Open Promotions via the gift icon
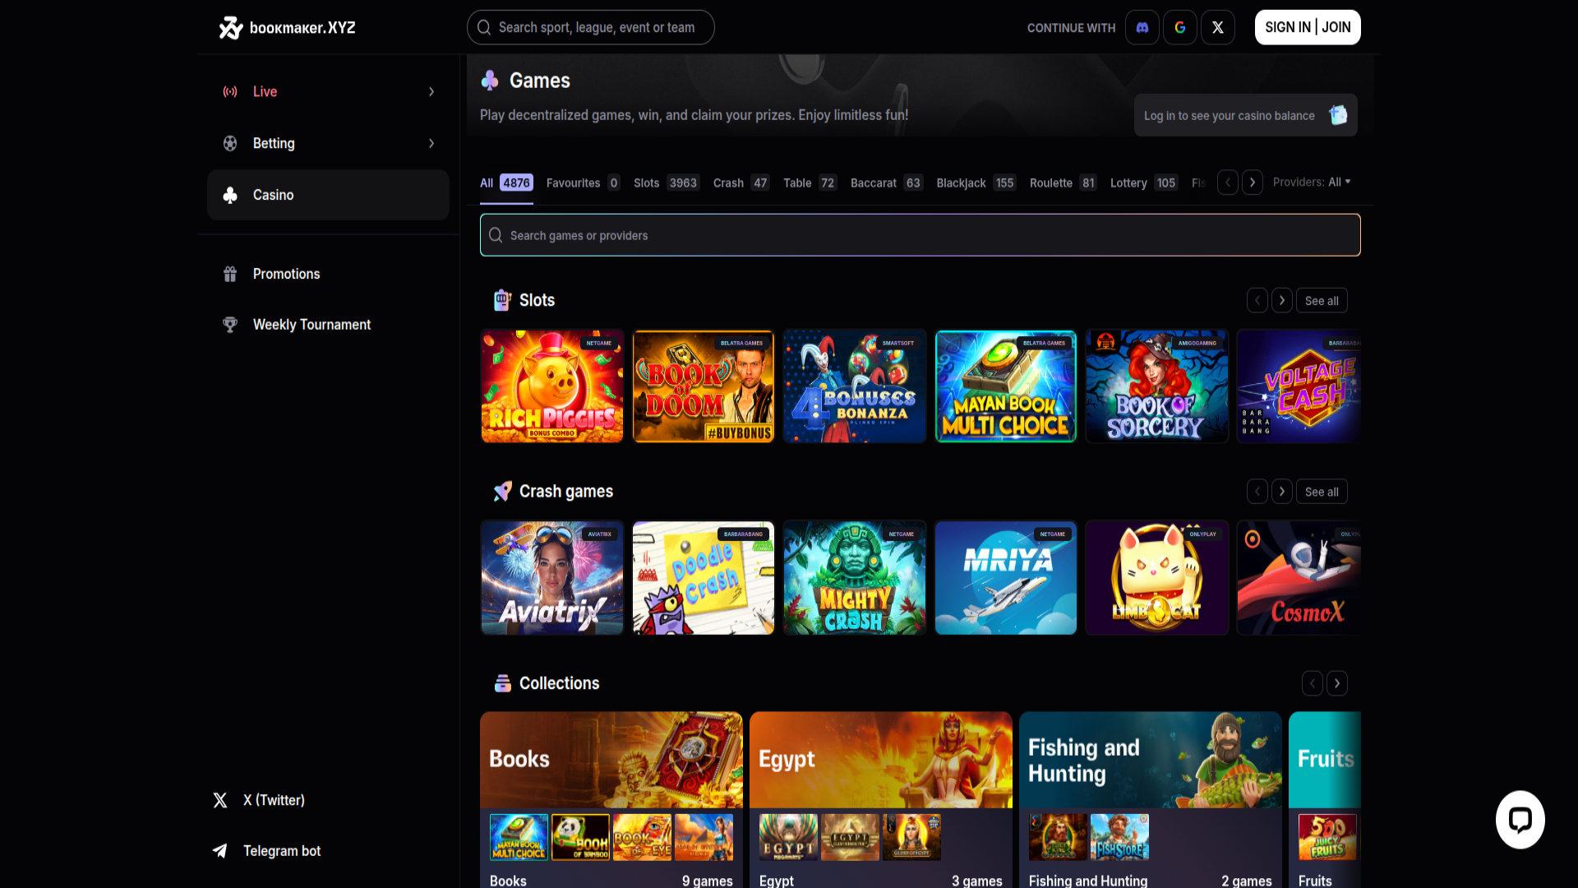Image resolution: width=1578 pixels, height=888 pixels. 230,274
